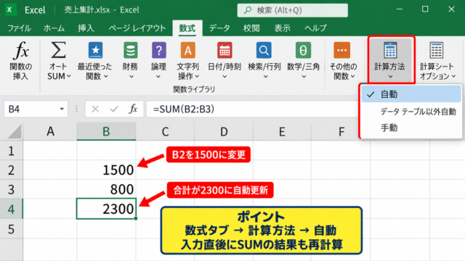Collapse the 計算方法 dropdown chevron

coord(390,77)
